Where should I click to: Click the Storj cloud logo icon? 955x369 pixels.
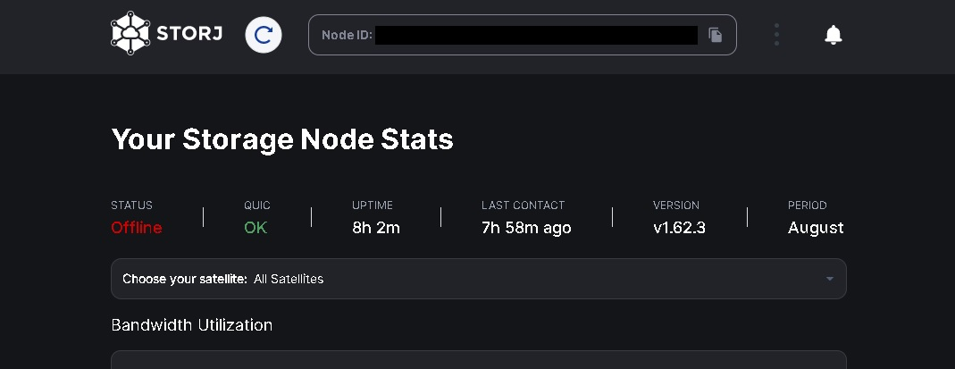click(x=130, y=34)
